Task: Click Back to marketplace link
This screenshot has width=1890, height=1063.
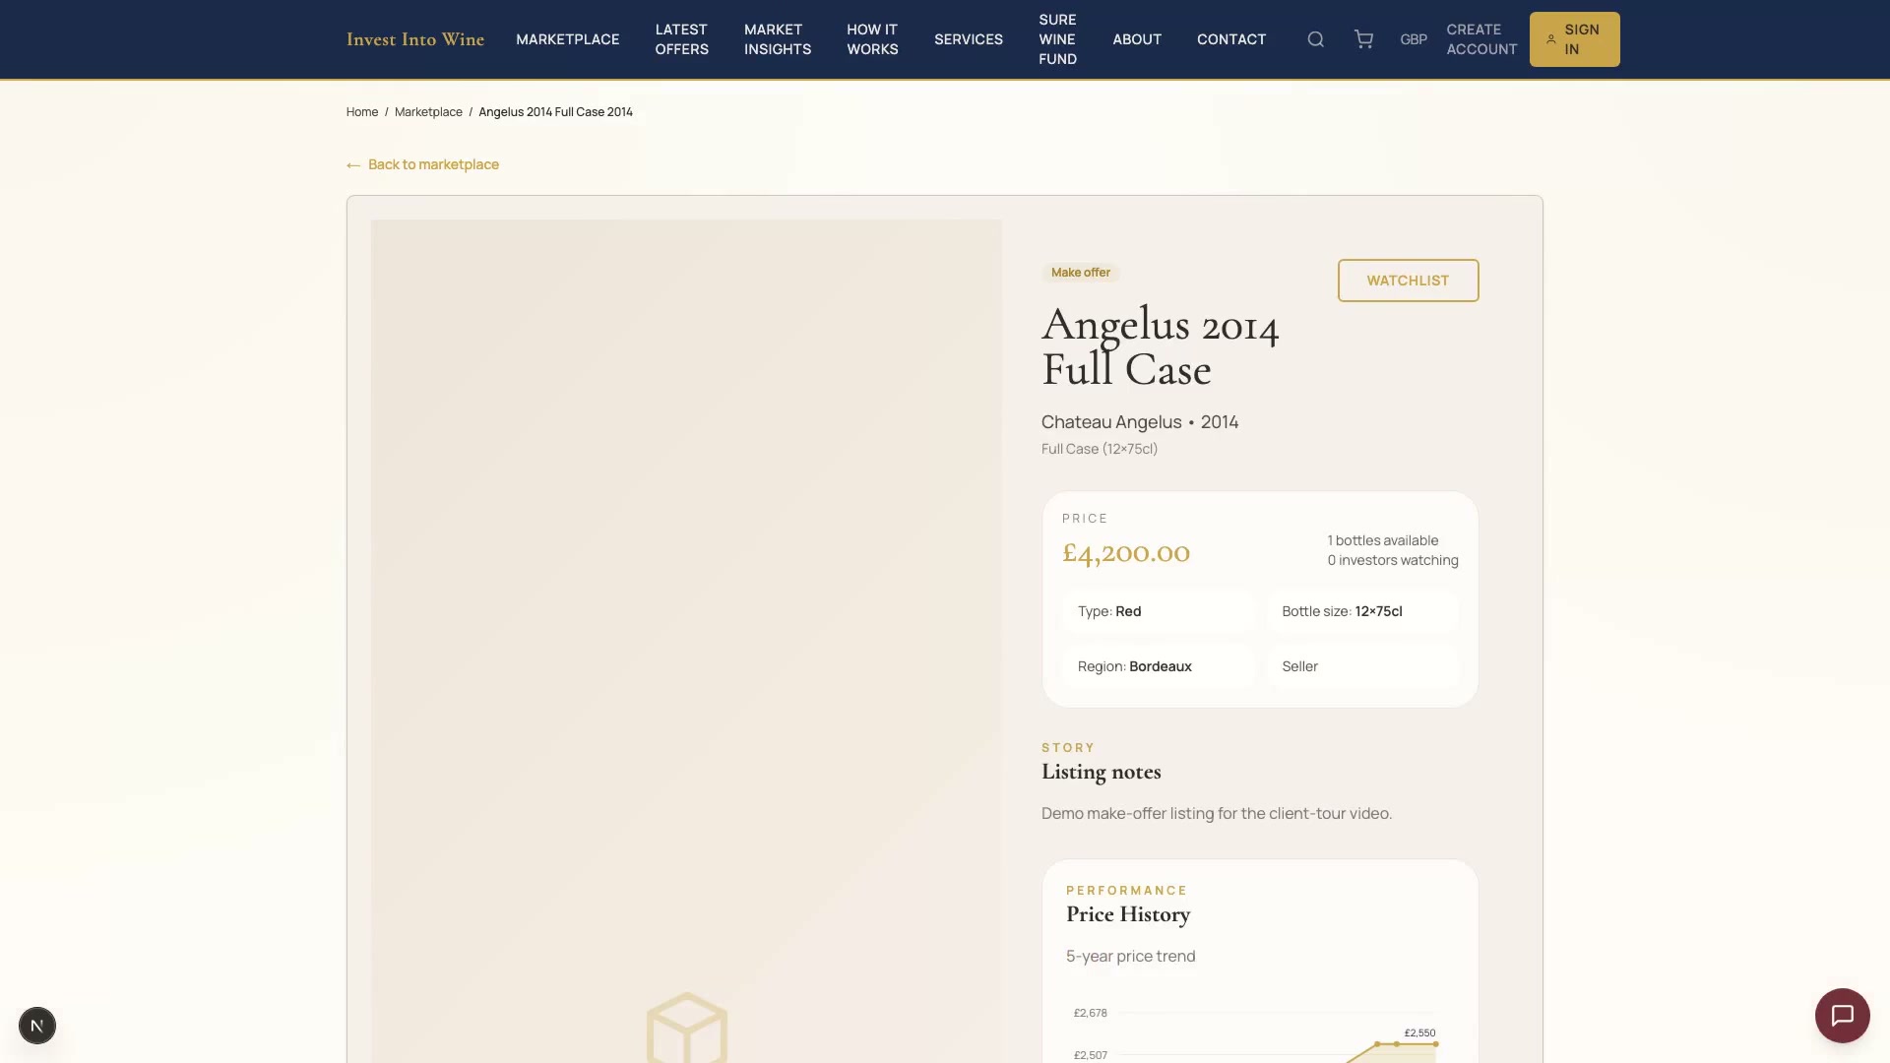Action: click(x=422, y=164)
